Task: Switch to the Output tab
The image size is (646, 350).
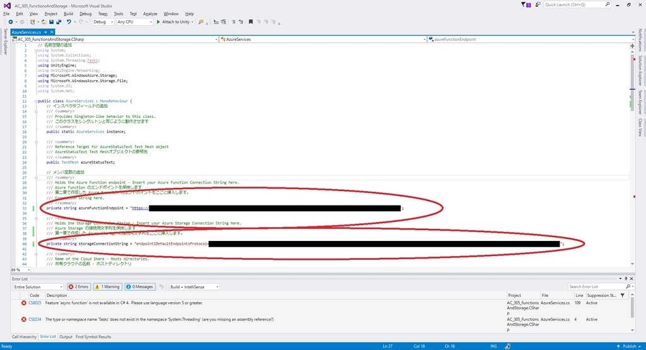Action: coord(66,337)
